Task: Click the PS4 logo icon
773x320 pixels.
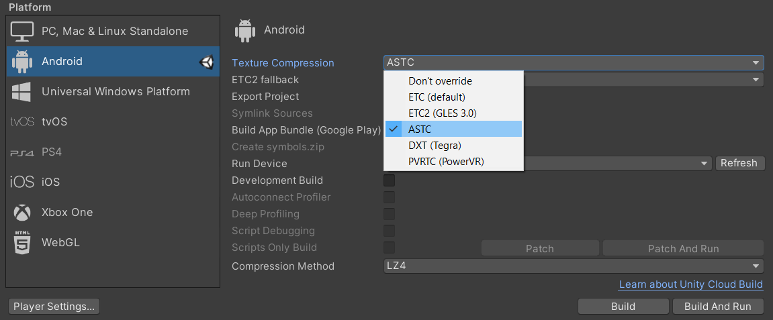Action: (22, 152)
